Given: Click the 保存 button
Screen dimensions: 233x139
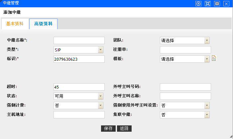Looking at the screenshot, I should (108, 129).
